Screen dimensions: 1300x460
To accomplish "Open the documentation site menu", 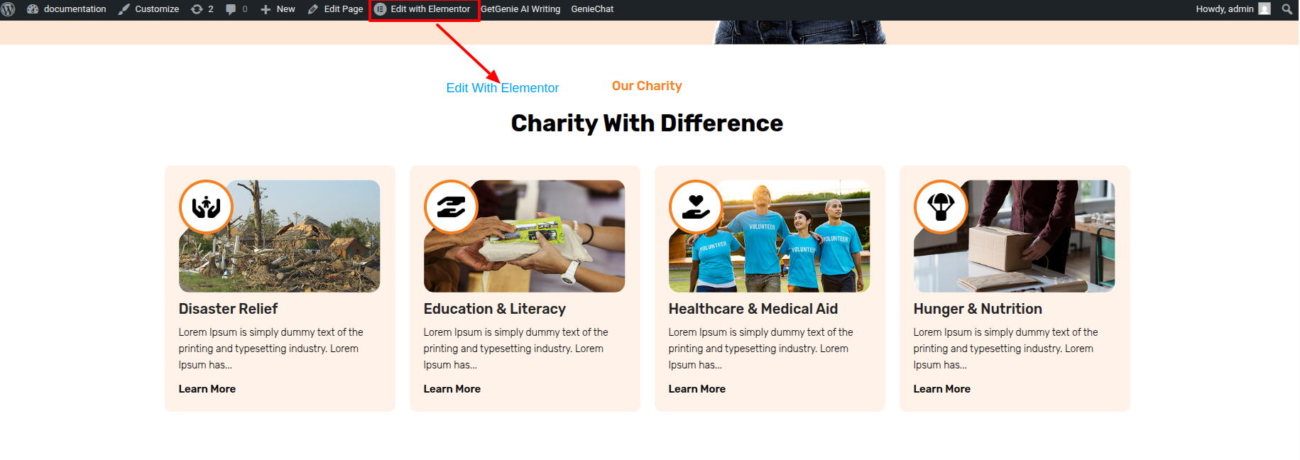I will [x=67, y=9].
